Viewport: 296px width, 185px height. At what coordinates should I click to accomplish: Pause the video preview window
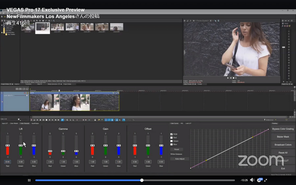pyautogui.click(x=231, y=78)
